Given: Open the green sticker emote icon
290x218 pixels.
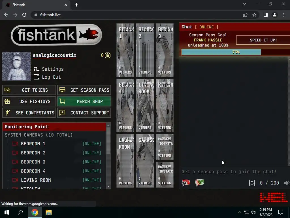Looking at the screenshot, I should tap(200, 183).
